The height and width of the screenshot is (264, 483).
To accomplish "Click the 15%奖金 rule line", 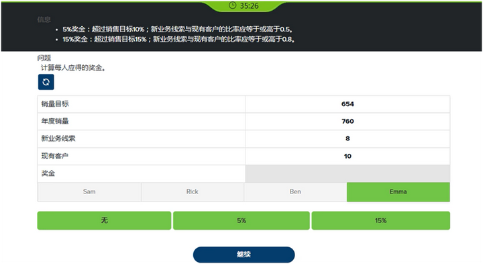I will (x=179, y=39).
